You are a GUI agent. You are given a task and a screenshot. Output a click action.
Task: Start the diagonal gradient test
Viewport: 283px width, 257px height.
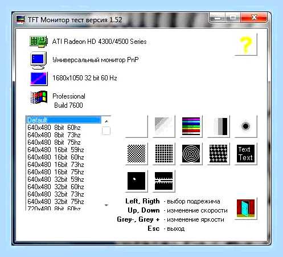(x=164, y=126)
